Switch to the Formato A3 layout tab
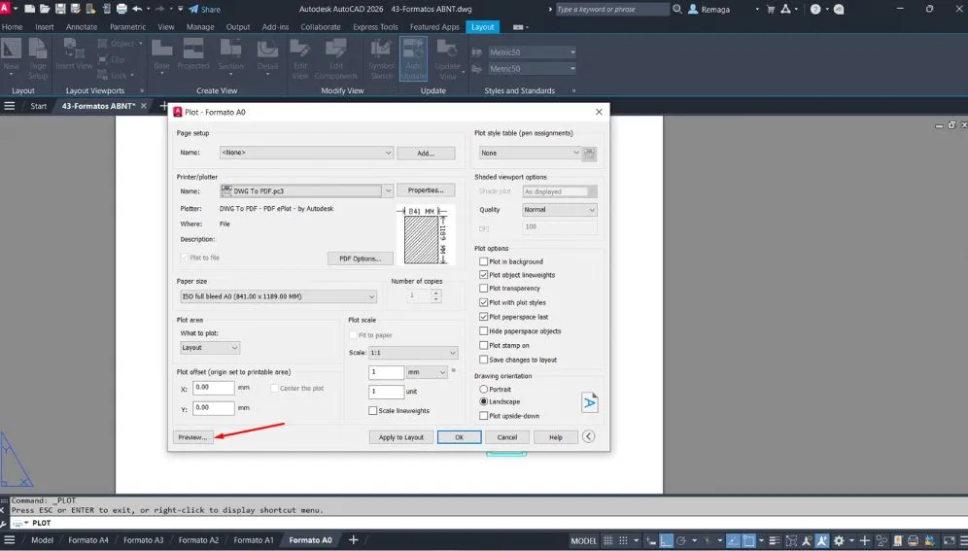The image size is (968, 551). pyautogui.click(x=143, y=540)
